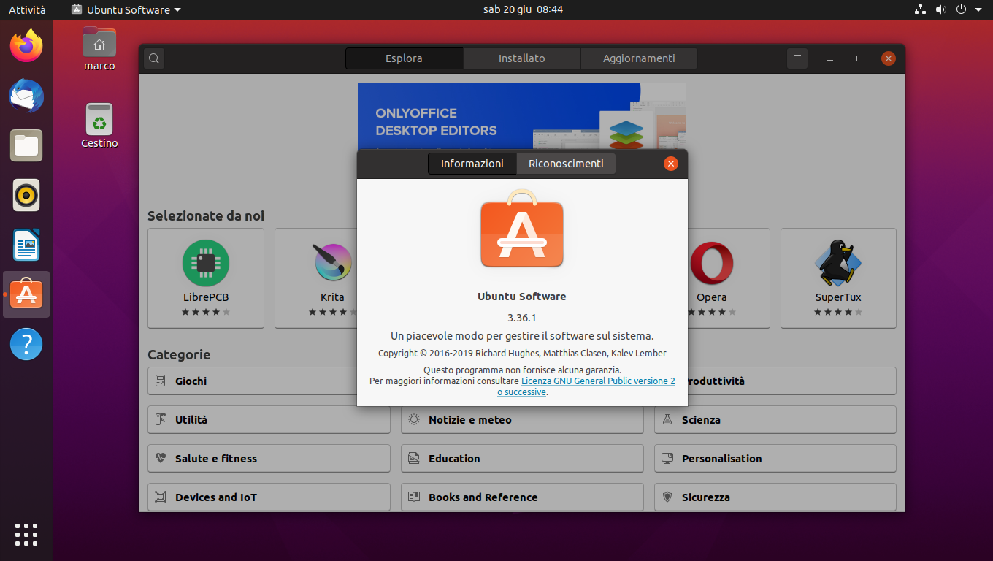The width and height of the screenshot is (993, 561).
Task: Select the LibrePCB app icon
Action: (x=205, y=263)
